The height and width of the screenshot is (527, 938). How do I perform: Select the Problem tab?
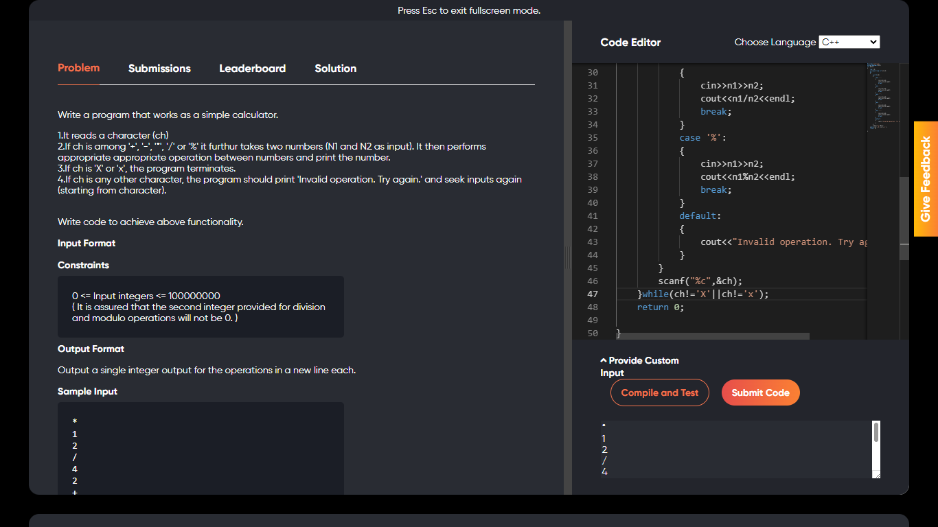(x=78, y=68)
